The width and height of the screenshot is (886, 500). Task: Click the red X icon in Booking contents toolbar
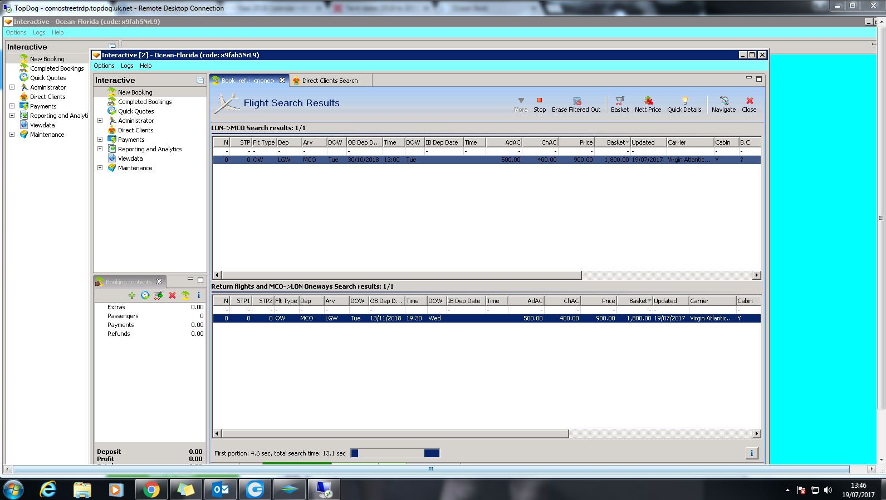pos(172,295)
